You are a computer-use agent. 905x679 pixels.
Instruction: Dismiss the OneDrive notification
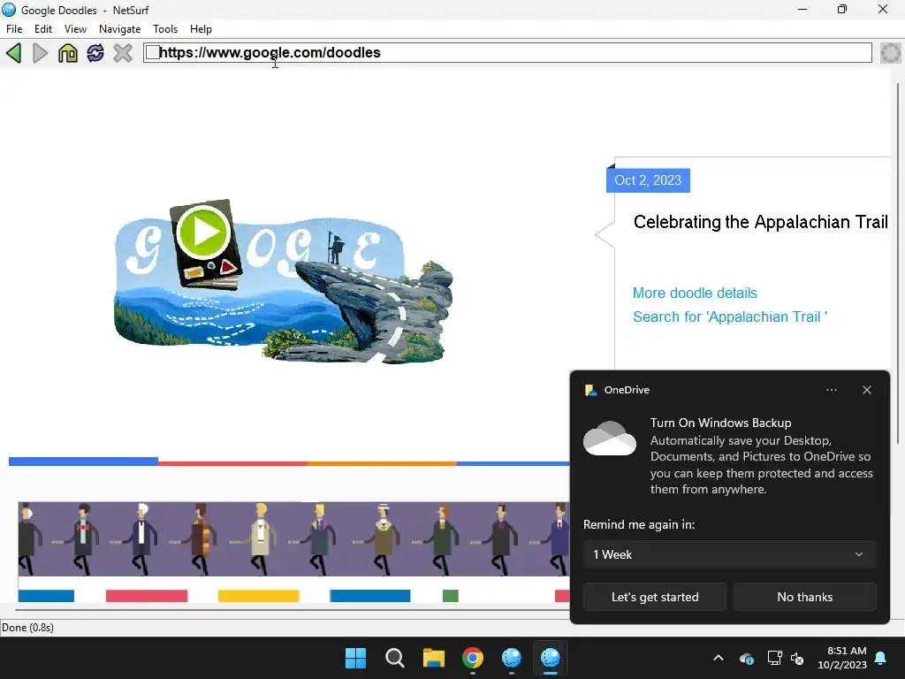click(867, 390)
